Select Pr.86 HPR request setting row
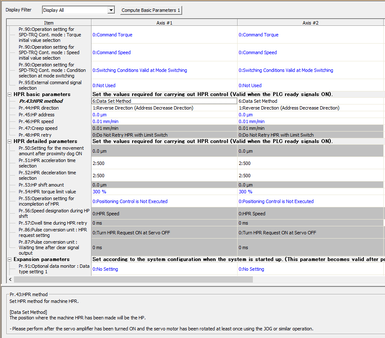Viewport: 385px width, 338px height. click(53, 233)
